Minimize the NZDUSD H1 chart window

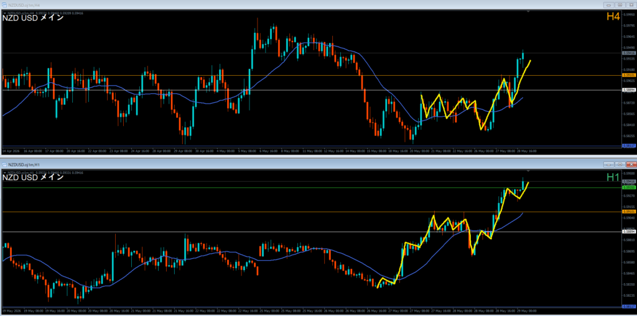click(609, 165)
